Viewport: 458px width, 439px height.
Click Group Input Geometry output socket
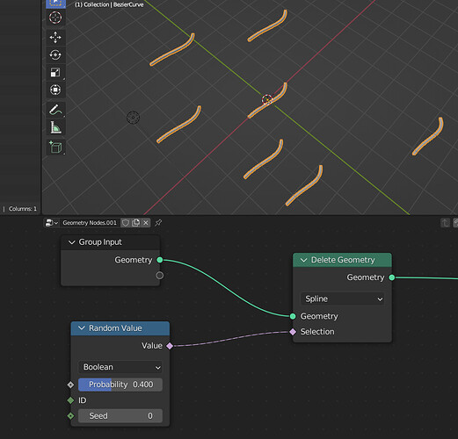[160, 260]
